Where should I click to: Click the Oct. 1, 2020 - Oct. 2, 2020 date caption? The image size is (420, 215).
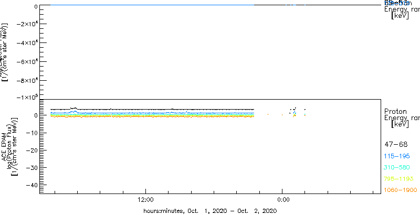(x=209, y=210)
